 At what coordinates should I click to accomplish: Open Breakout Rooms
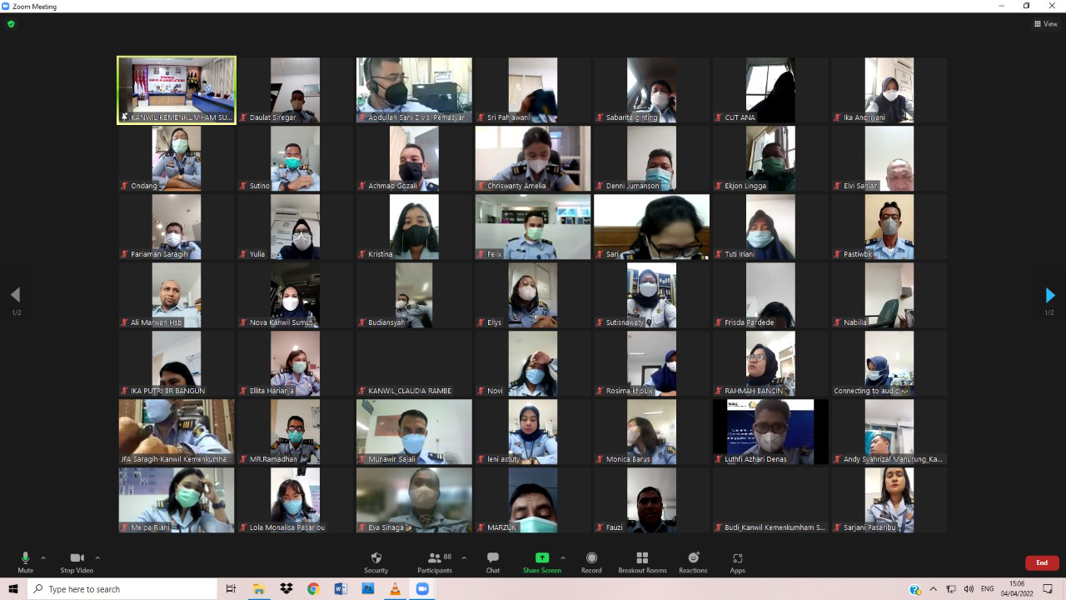click(x=642, y=562)
